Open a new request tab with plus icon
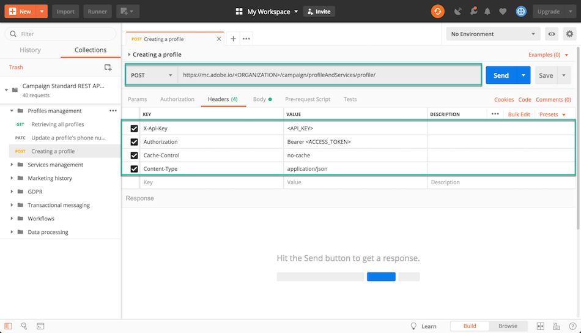 [233, 39]
